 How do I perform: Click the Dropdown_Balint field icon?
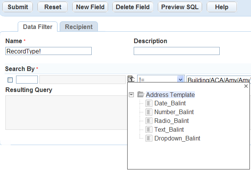pos(149,139)
